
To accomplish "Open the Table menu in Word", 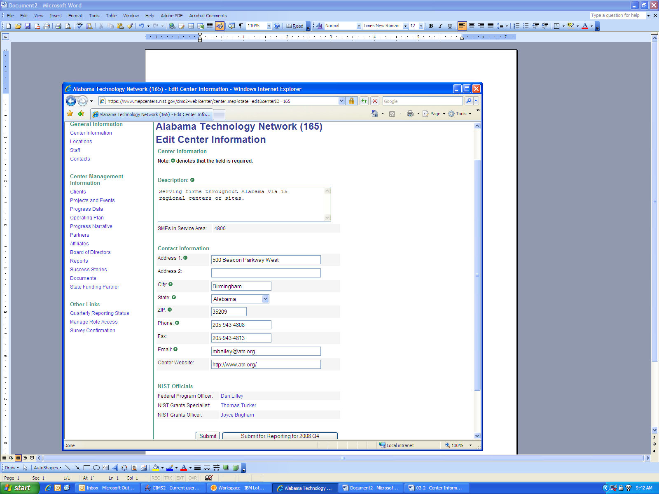I will point(111,16).
